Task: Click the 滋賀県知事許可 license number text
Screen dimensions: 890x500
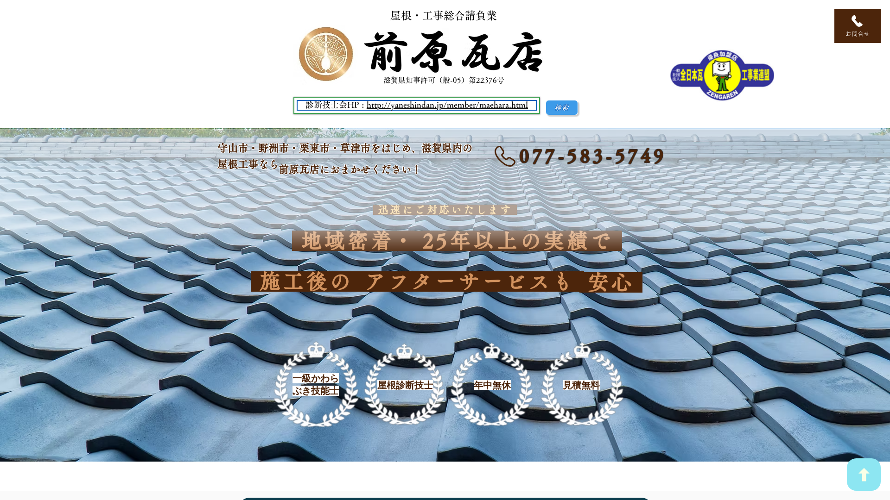Action: 443,81
